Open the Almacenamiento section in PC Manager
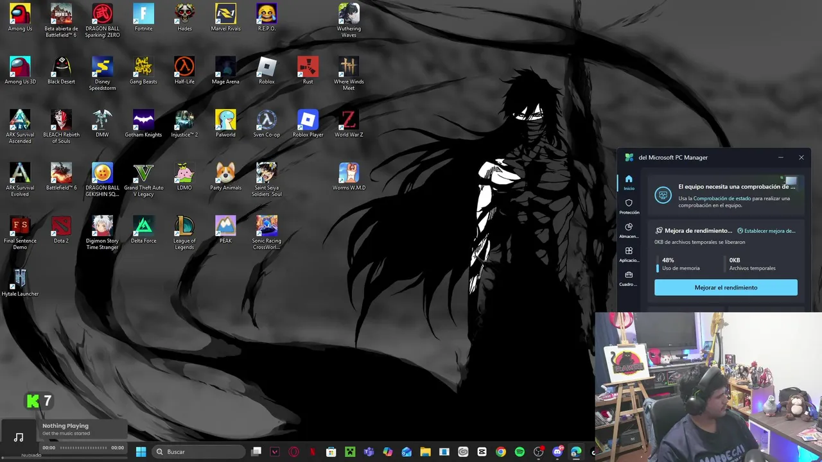Screen dimensions: 822x462 tap(629, 230)
